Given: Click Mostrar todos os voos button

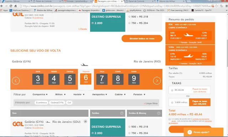Looking at the screenshot, I should click(x=142, y=39).
